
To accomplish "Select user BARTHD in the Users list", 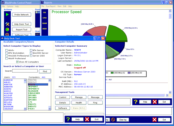I will (x=14, y=100).
